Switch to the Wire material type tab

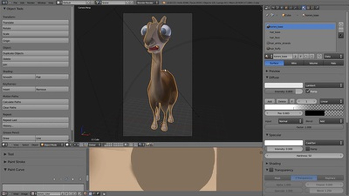point(294,63)
